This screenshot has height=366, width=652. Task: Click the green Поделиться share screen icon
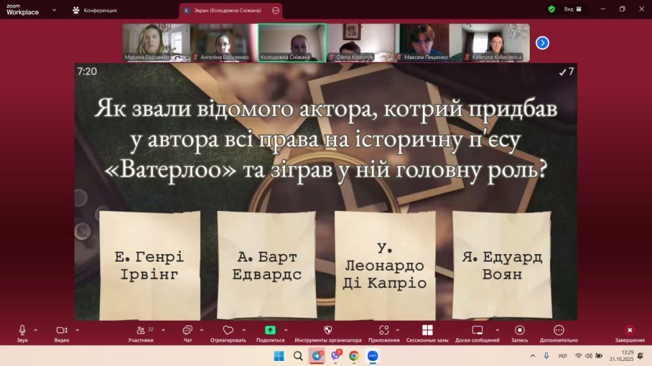[x=270, y=330]
